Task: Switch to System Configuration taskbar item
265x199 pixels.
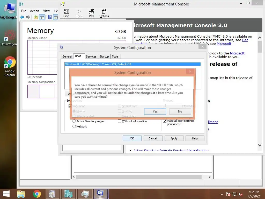Action: click(100, 194)
